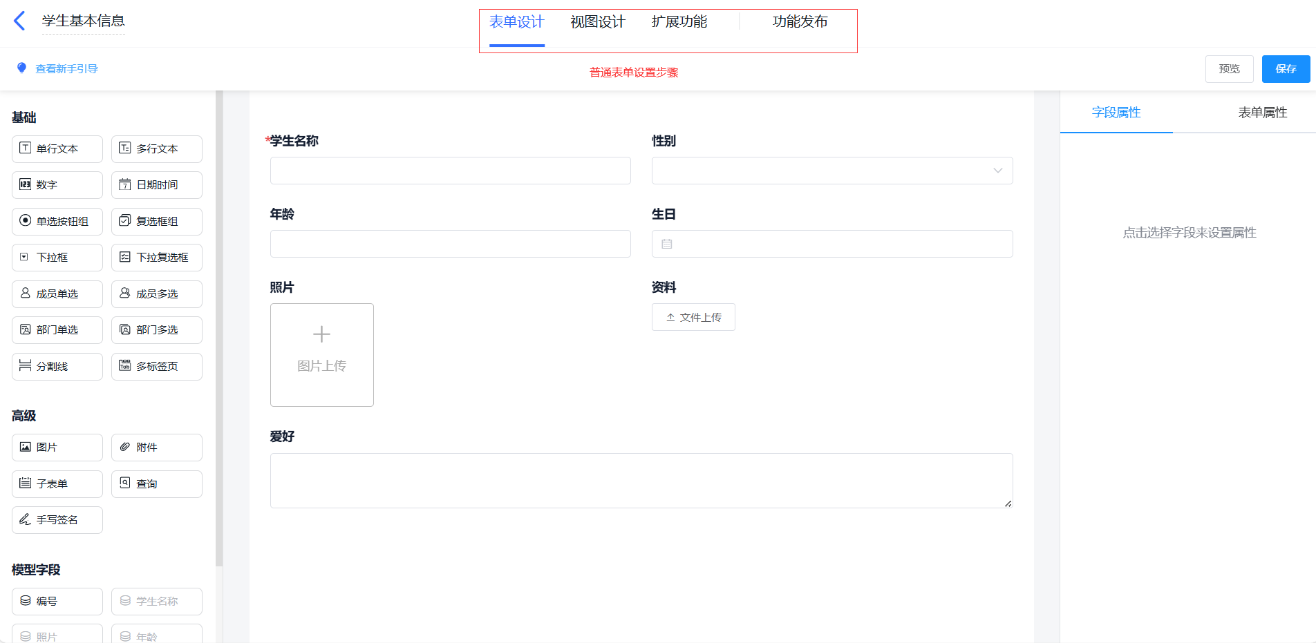Click the 资料 field label

pos(664,287)
